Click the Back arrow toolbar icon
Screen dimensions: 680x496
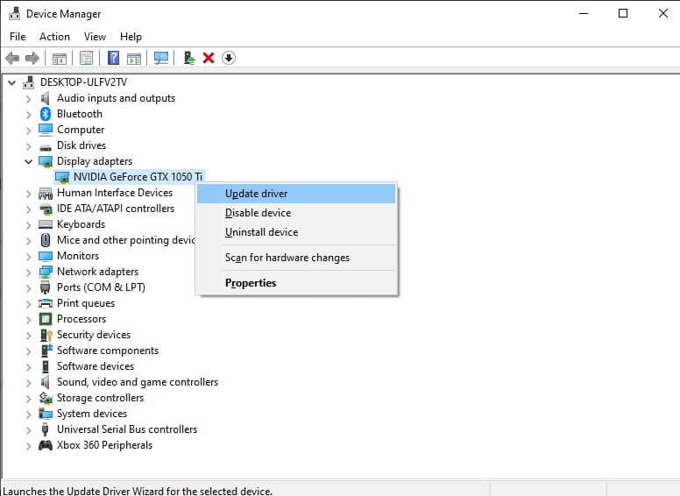[12, 58]
